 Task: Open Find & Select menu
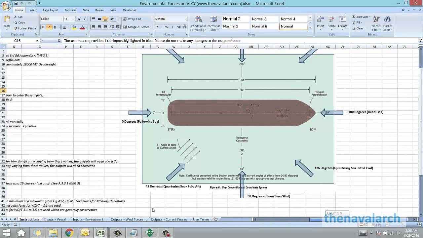coord(387,23)
